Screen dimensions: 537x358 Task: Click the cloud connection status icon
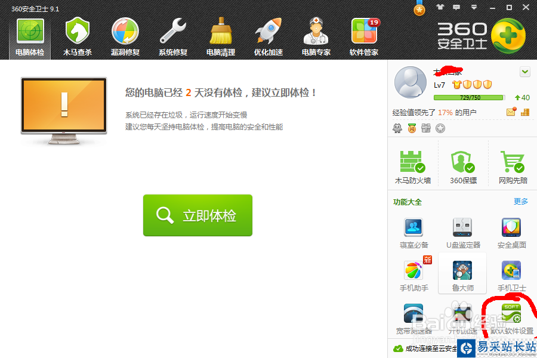point(398,348)
